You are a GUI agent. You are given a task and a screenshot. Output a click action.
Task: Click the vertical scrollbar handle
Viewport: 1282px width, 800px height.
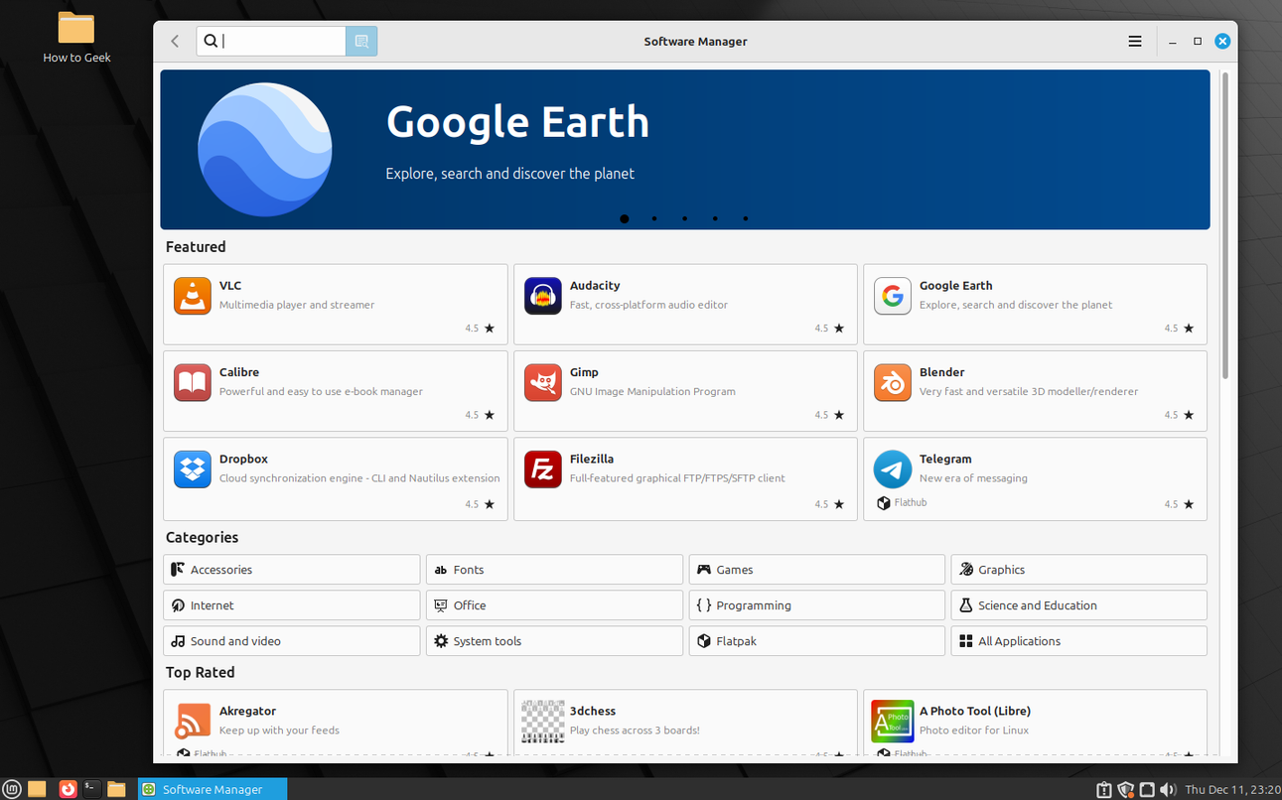[1225, 225]
